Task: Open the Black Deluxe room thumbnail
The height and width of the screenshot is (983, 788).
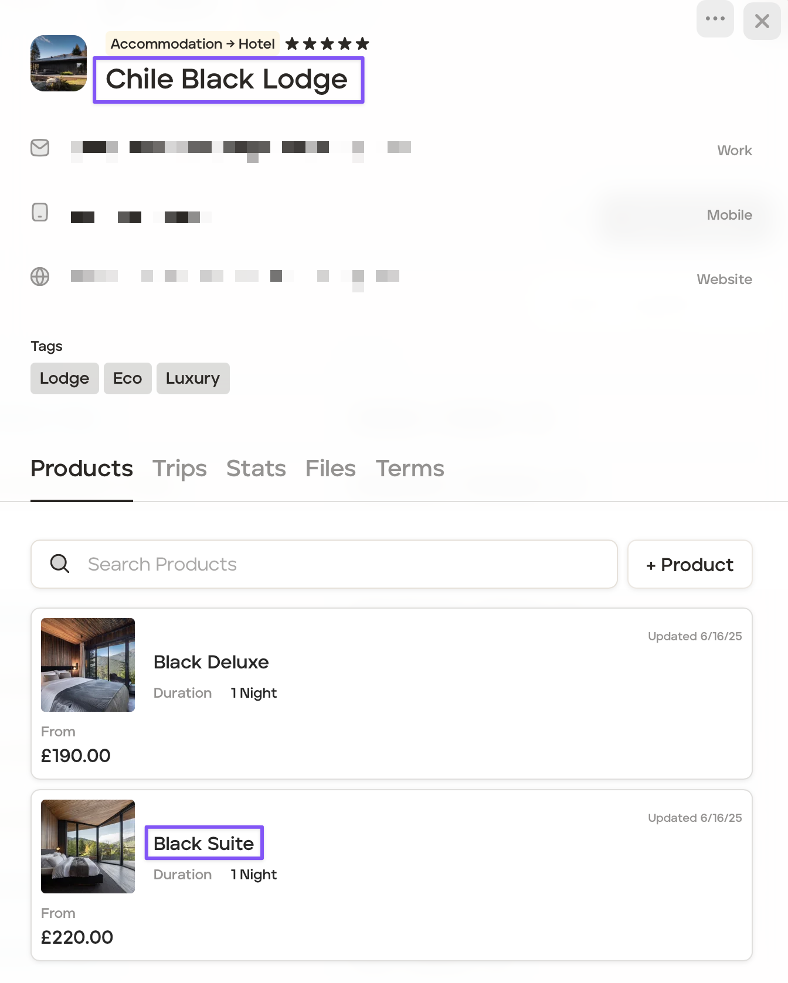Action: [x=88, y=665]
